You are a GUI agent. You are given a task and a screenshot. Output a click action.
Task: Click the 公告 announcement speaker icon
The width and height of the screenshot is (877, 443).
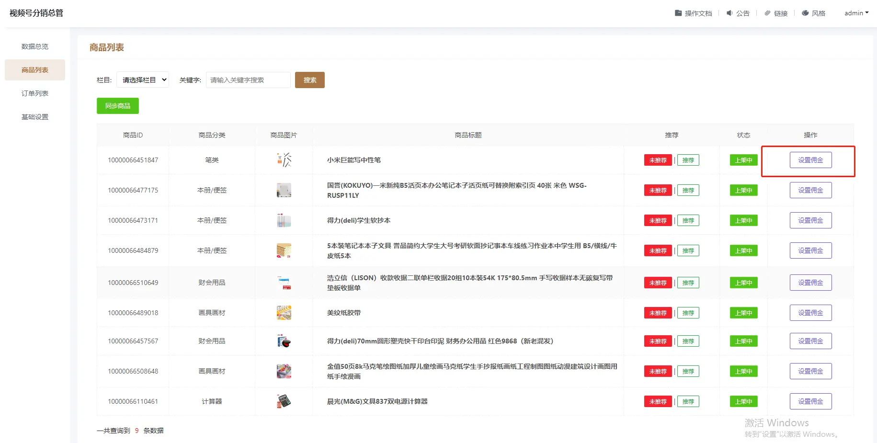[x=729, y=13]
